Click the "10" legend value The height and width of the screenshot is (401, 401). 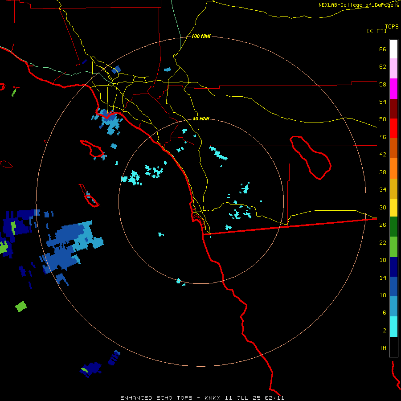(383, 295)
